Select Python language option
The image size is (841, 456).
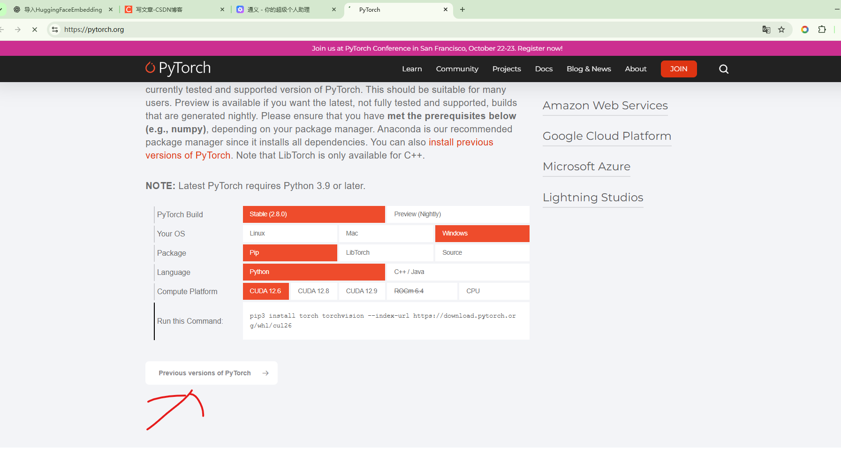[314, 272]
